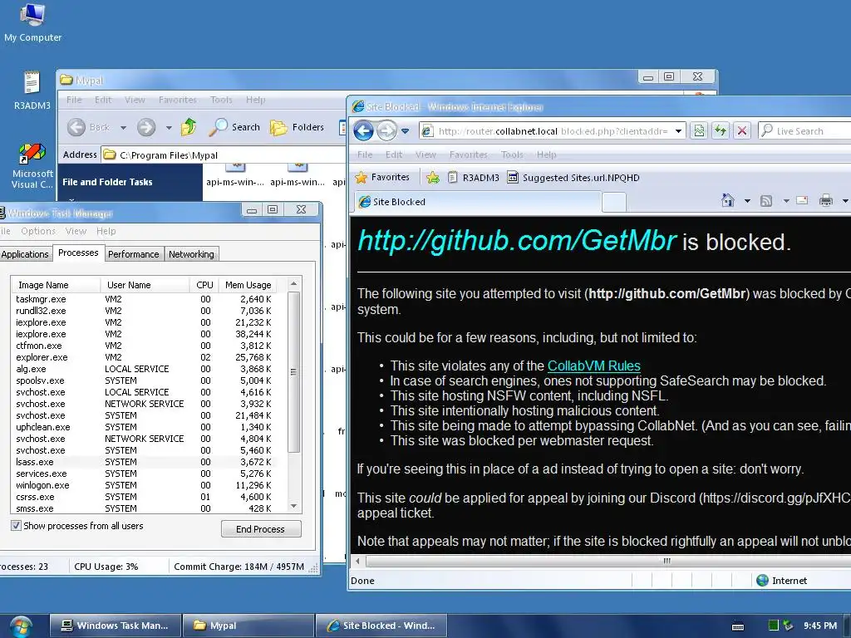Go up one folder level in Mypal window

pyautogui.click(x=189, y=127)
